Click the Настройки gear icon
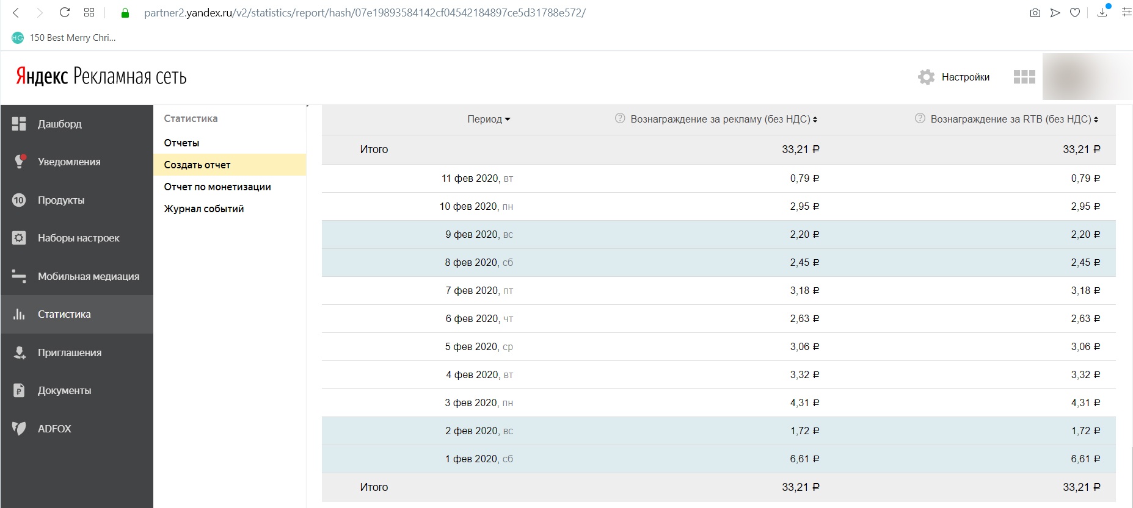 (926, 77)
